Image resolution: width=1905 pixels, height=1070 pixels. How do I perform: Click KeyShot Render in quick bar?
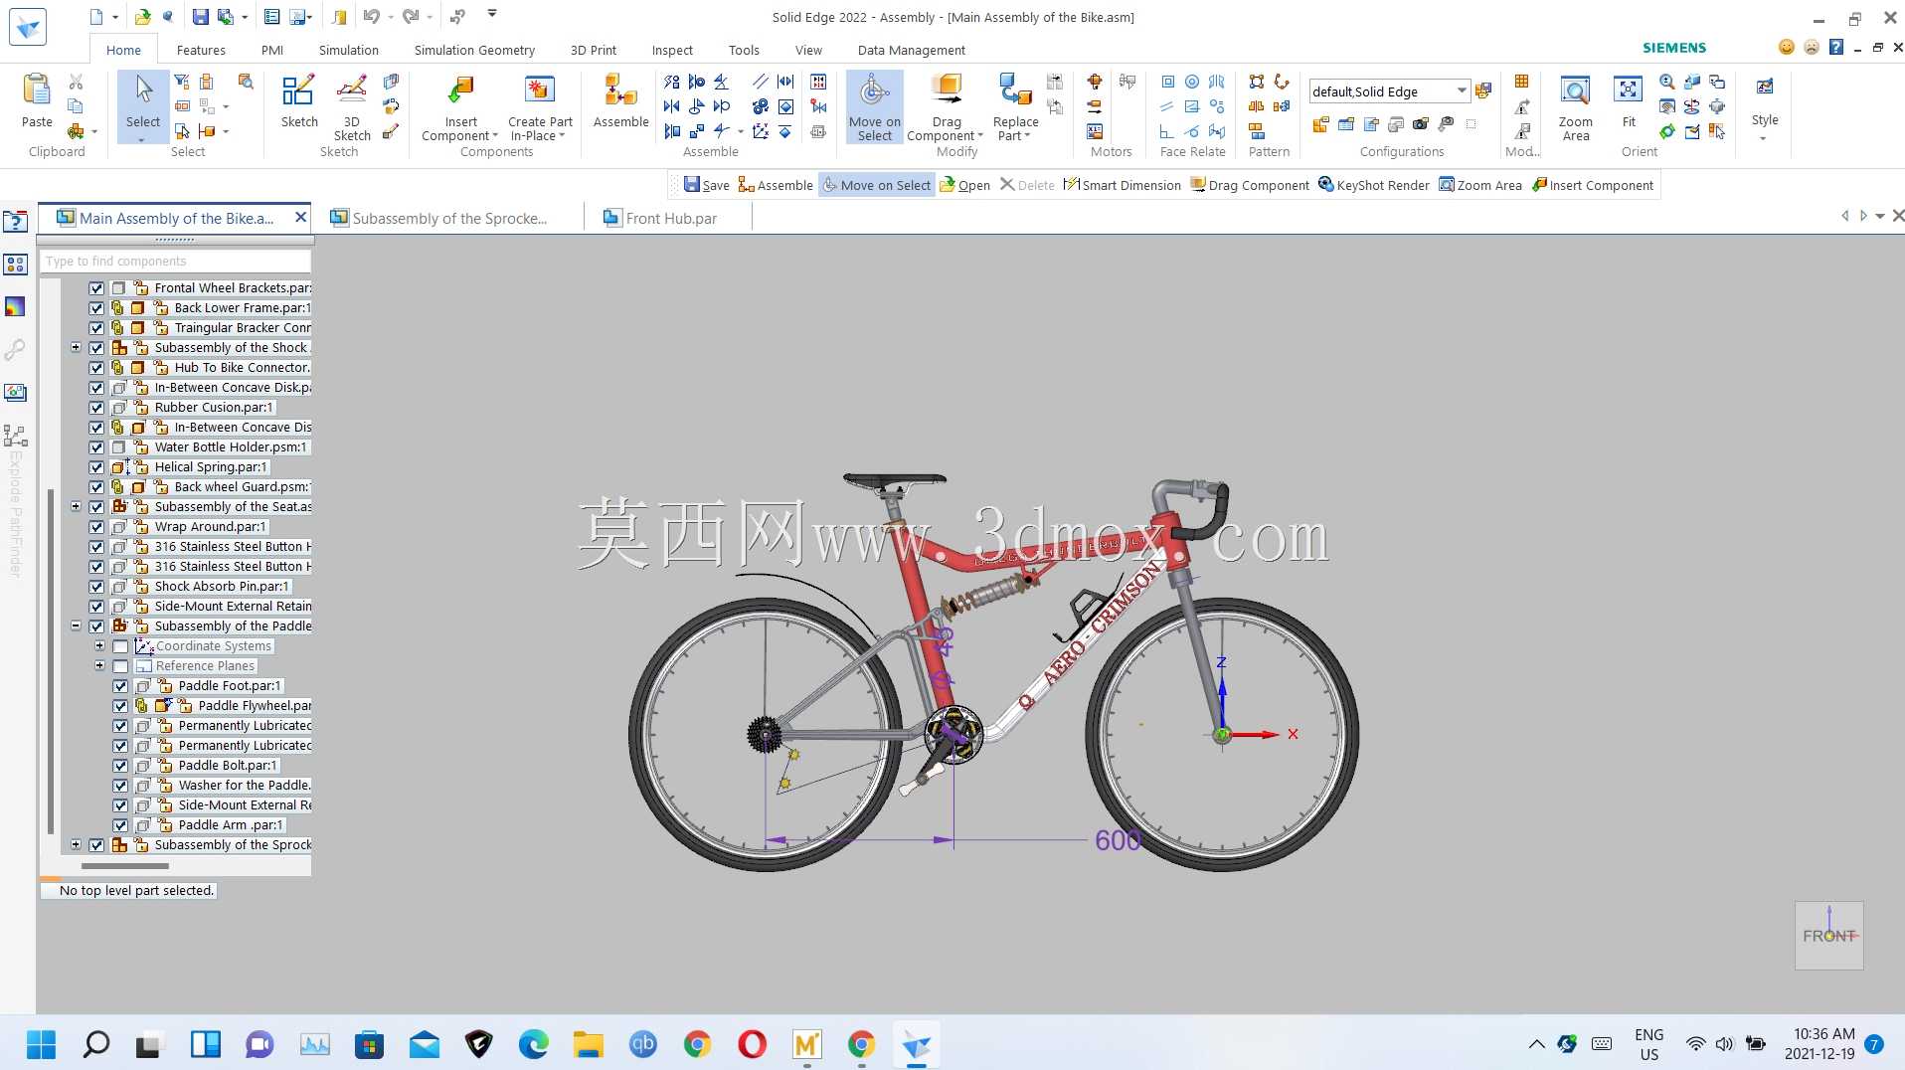(1374, 185)
